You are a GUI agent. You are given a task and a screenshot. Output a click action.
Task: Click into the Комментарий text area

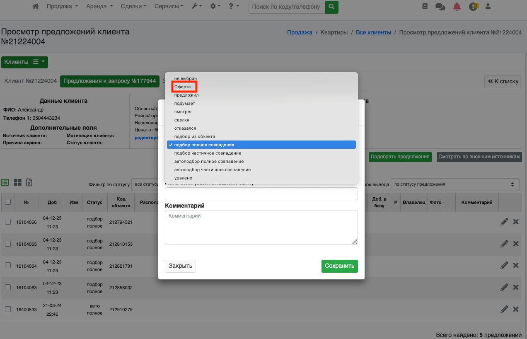261,228
